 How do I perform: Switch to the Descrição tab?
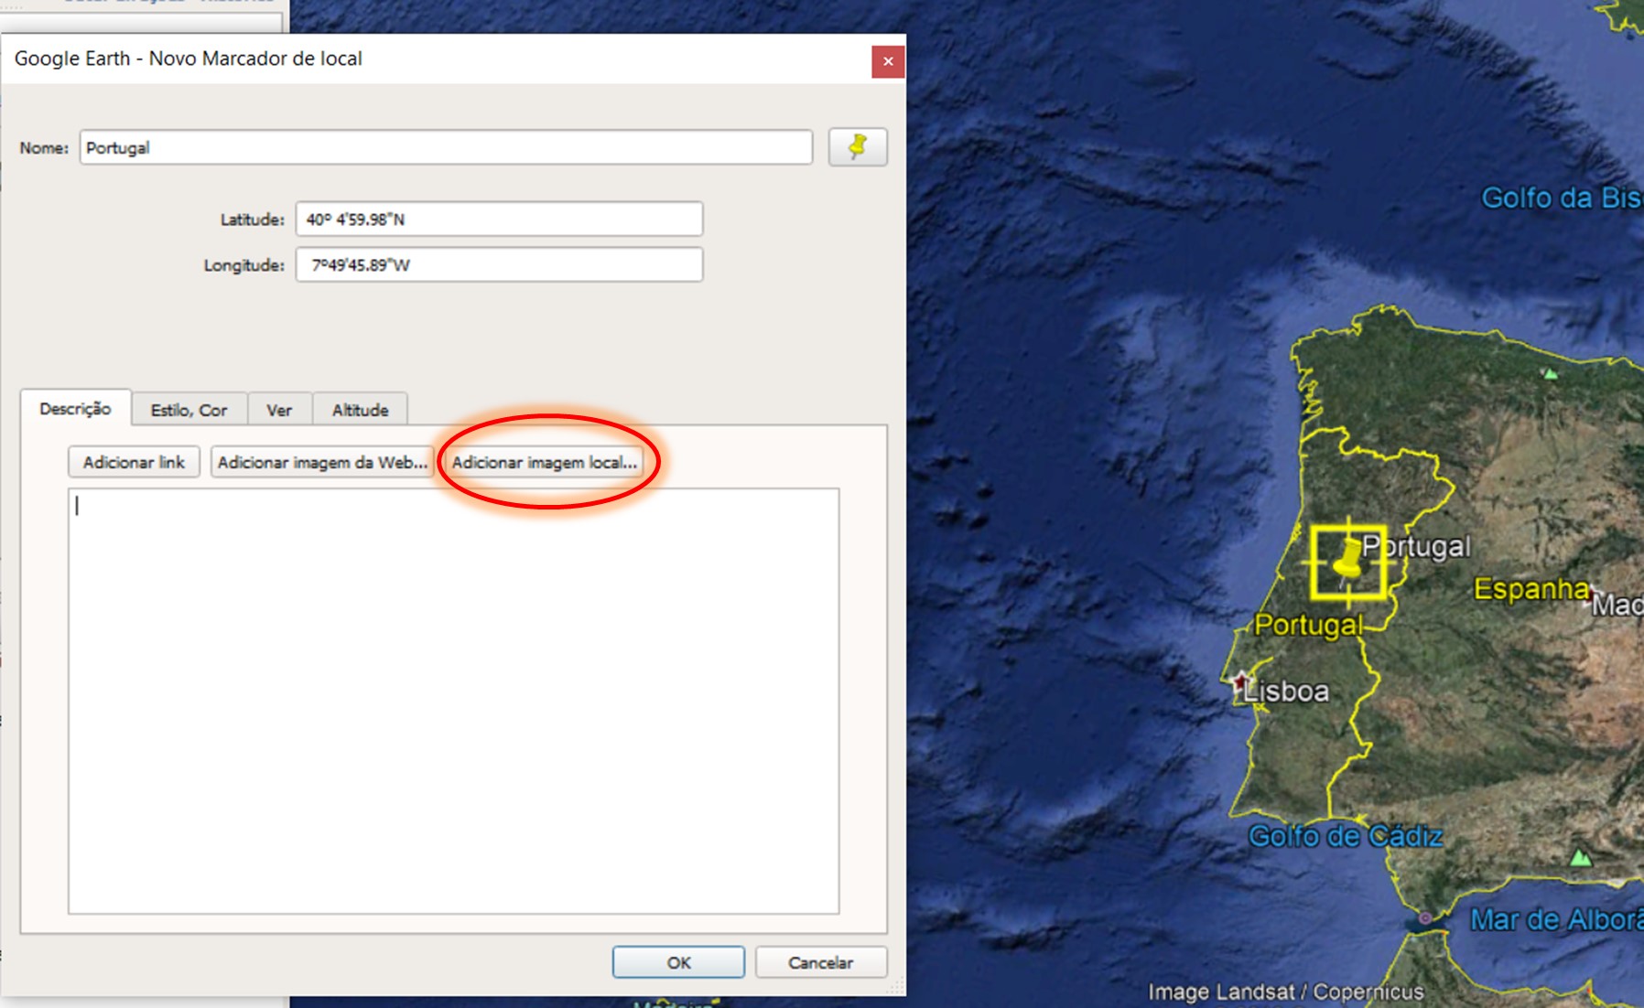point(75,409)
